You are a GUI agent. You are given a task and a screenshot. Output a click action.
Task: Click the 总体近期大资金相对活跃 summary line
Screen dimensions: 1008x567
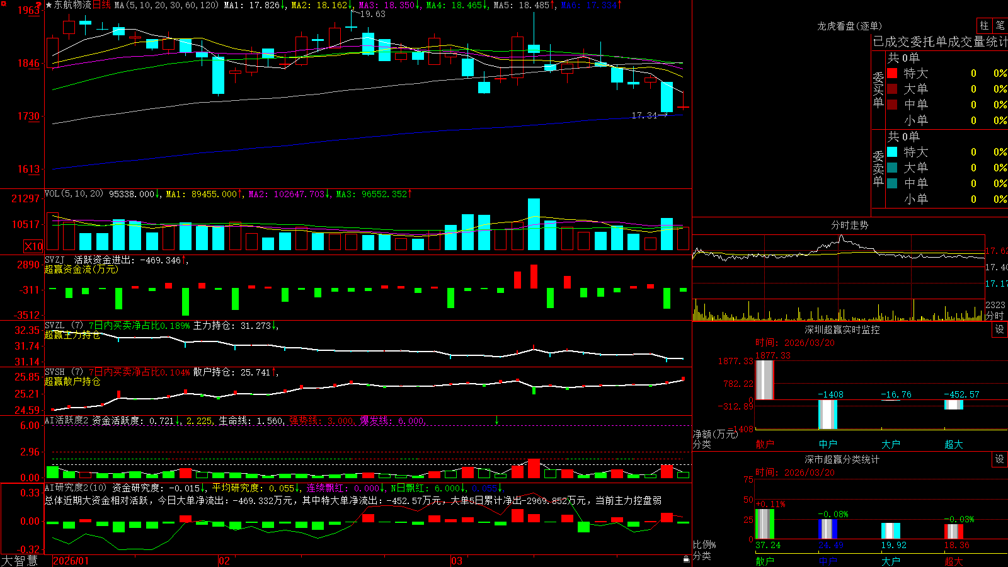point(353,500)
